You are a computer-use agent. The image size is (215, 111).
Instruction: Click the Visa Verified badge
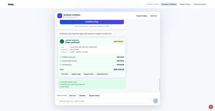(x=118, y=42)
